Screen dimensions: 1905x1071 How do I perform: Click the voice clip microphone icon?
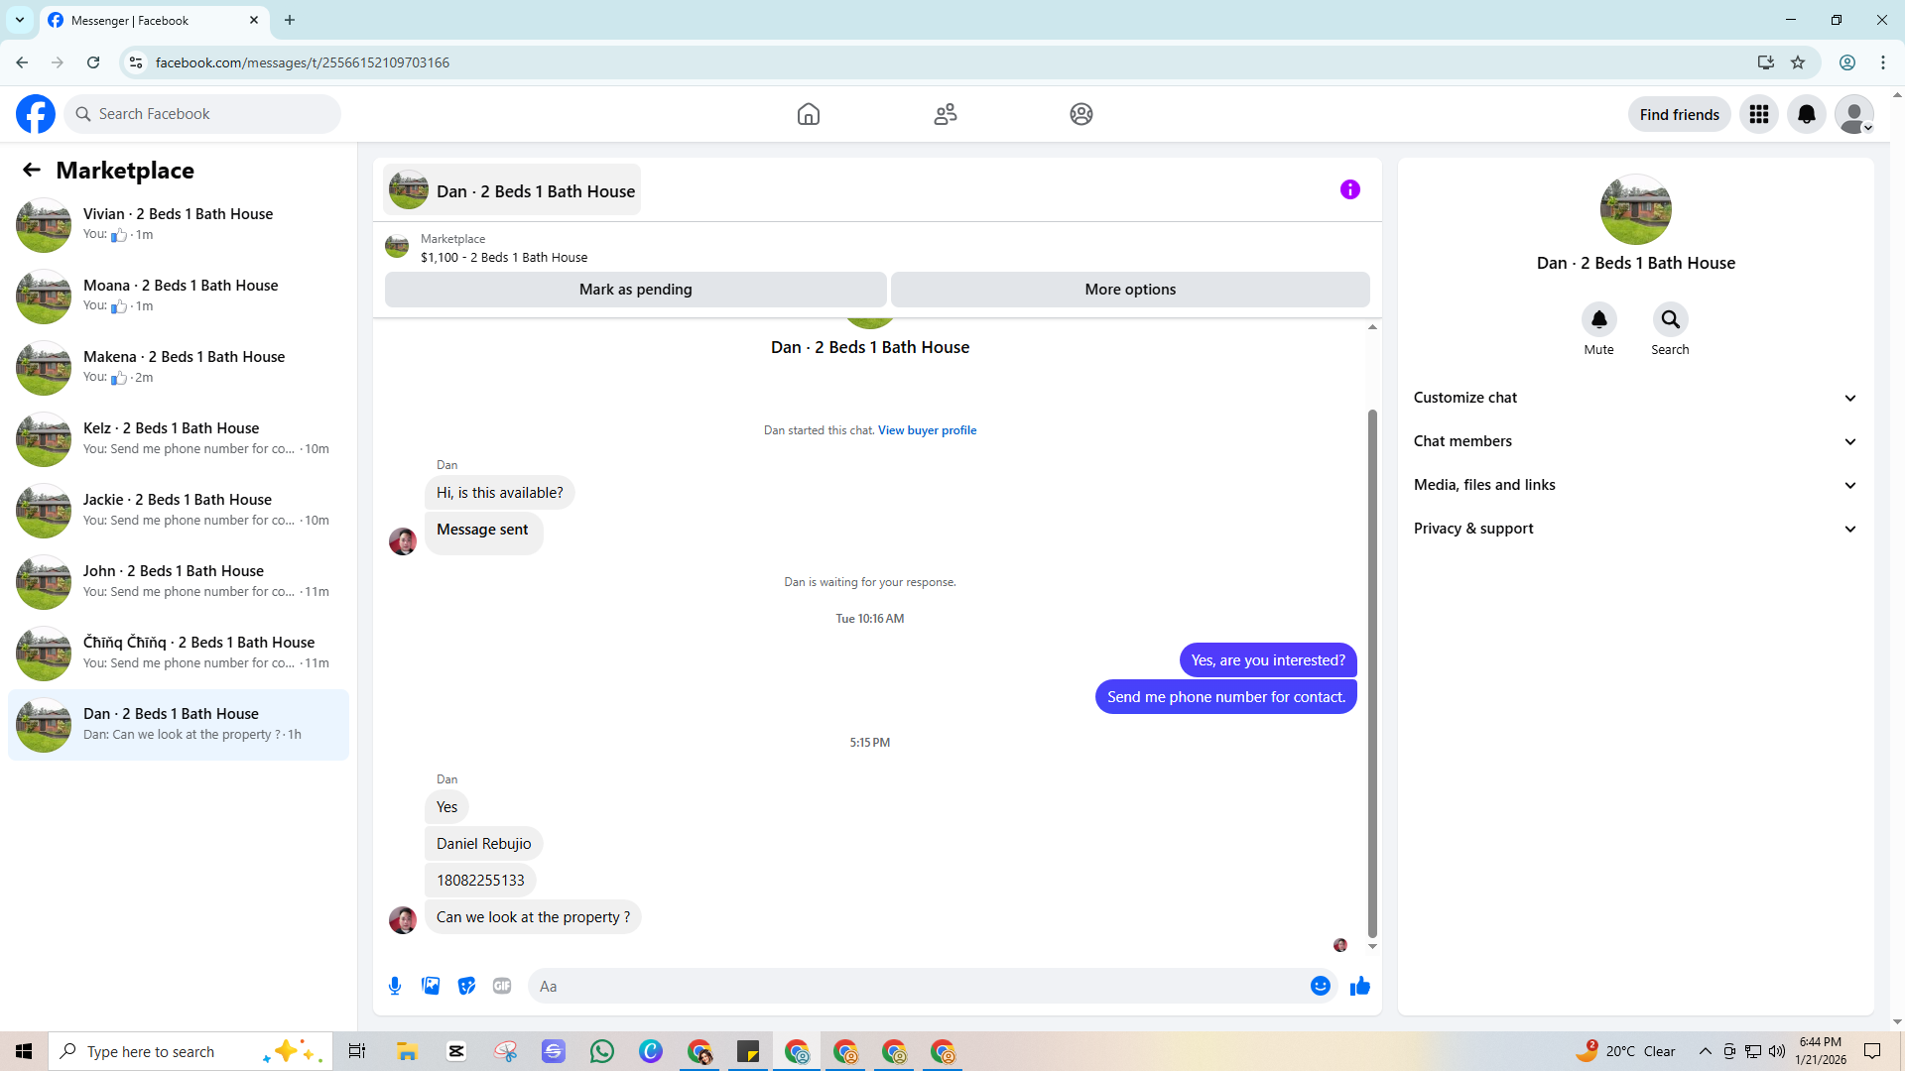[395, 986]
